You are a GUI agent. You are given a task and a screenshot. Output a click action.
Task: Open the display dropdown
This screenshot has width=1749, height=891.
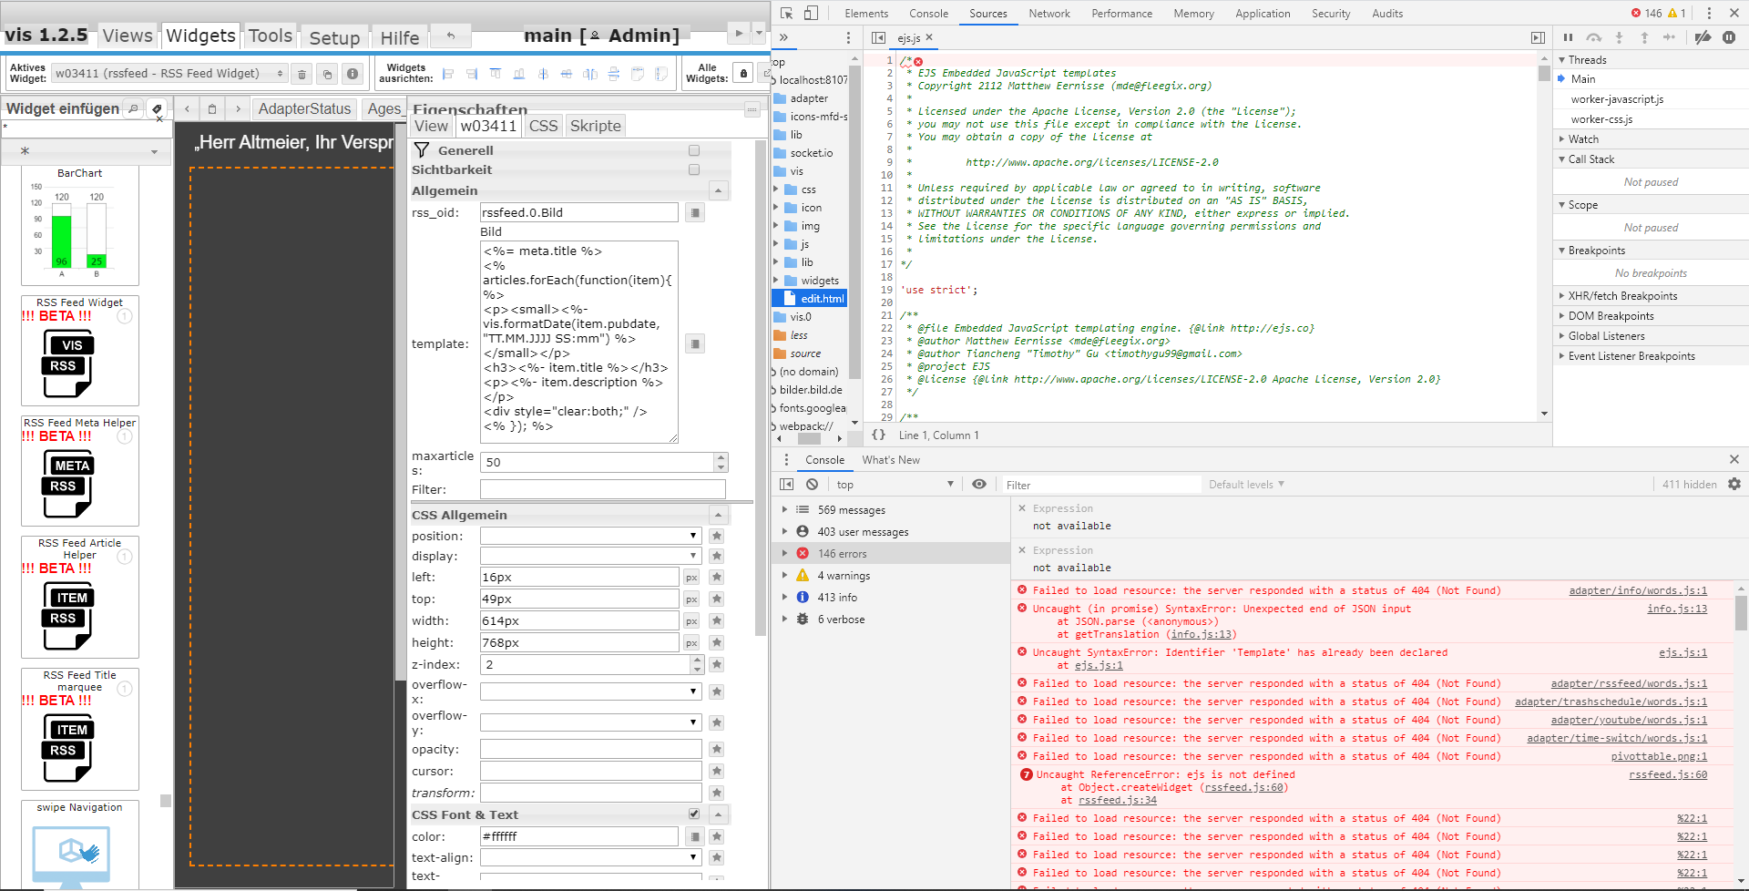[x=591, y=556]
